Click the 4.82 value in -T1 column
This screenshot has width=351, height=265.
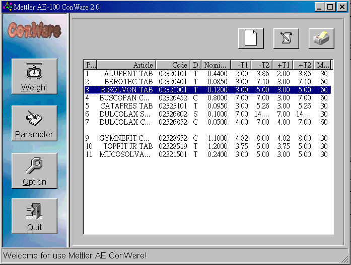[x=242, y=138]
